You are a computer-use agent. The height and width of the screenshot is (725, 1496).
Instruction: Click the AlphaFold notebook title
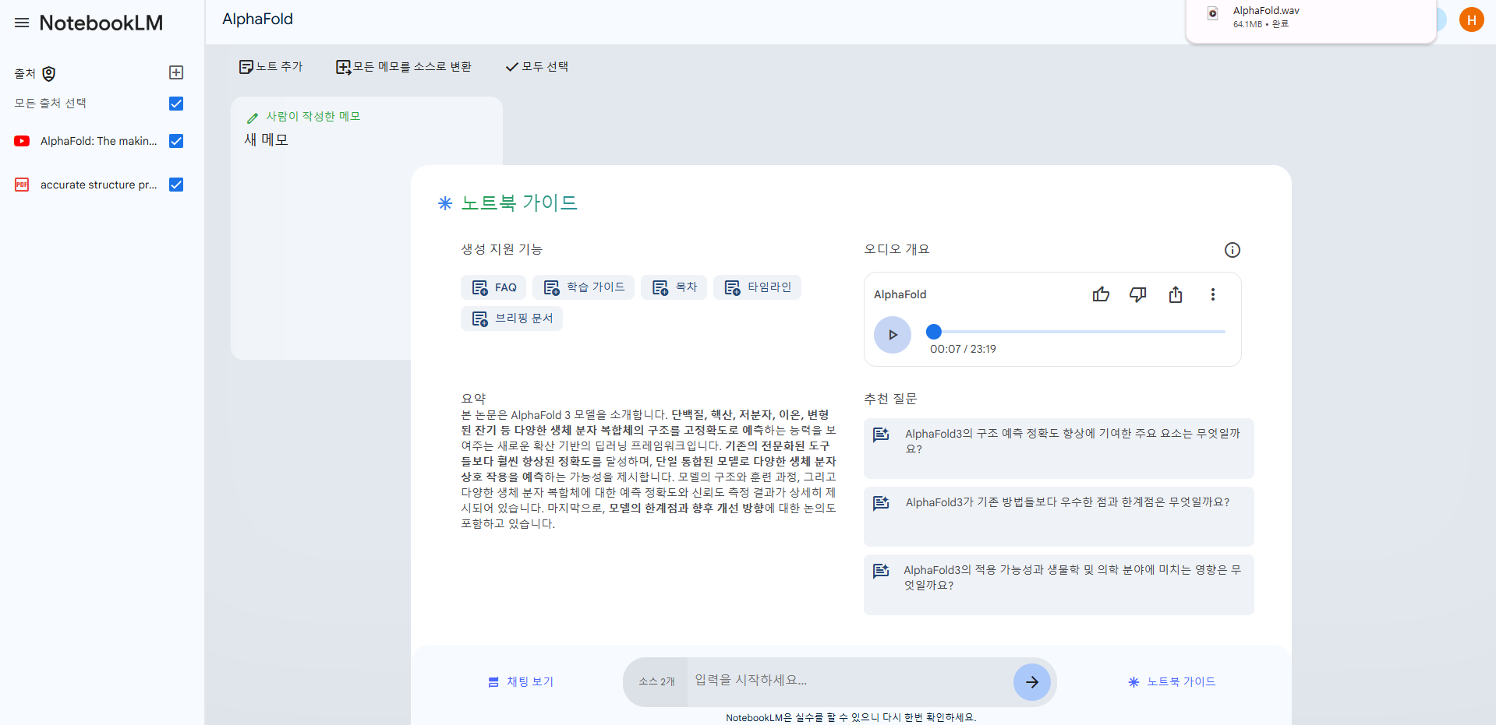coord(257,19)
